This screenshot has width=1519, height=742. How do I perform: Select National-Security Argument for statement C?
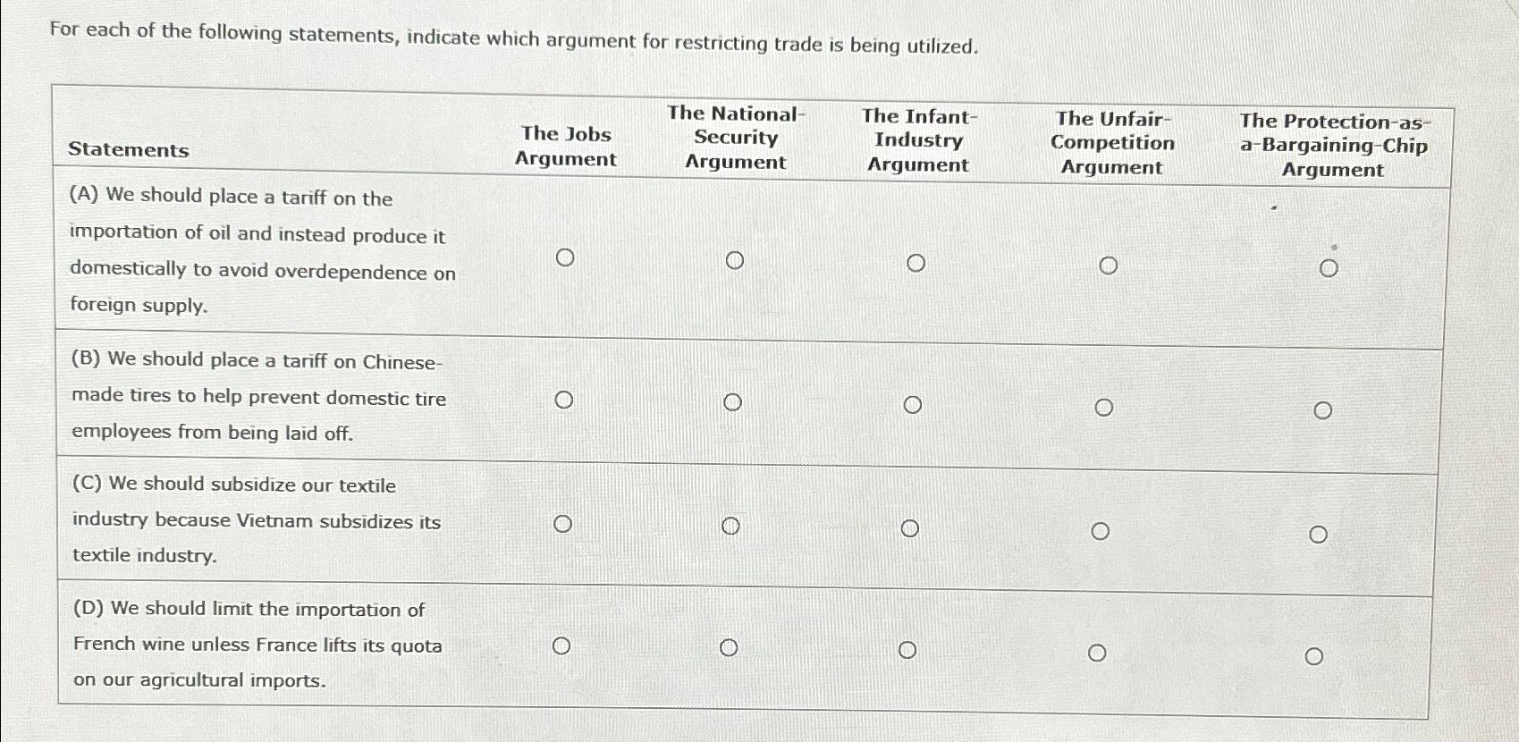tap(731, 525)
